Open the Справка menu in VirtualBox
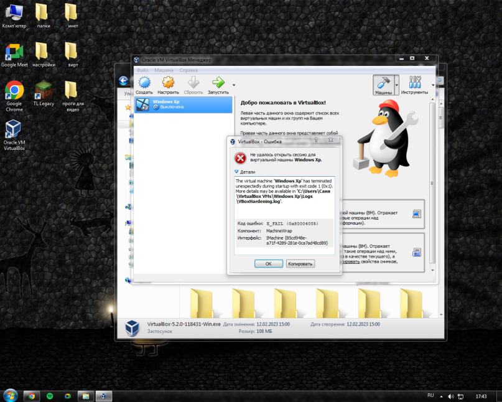 pyautogui.click(x=188, y=70)
